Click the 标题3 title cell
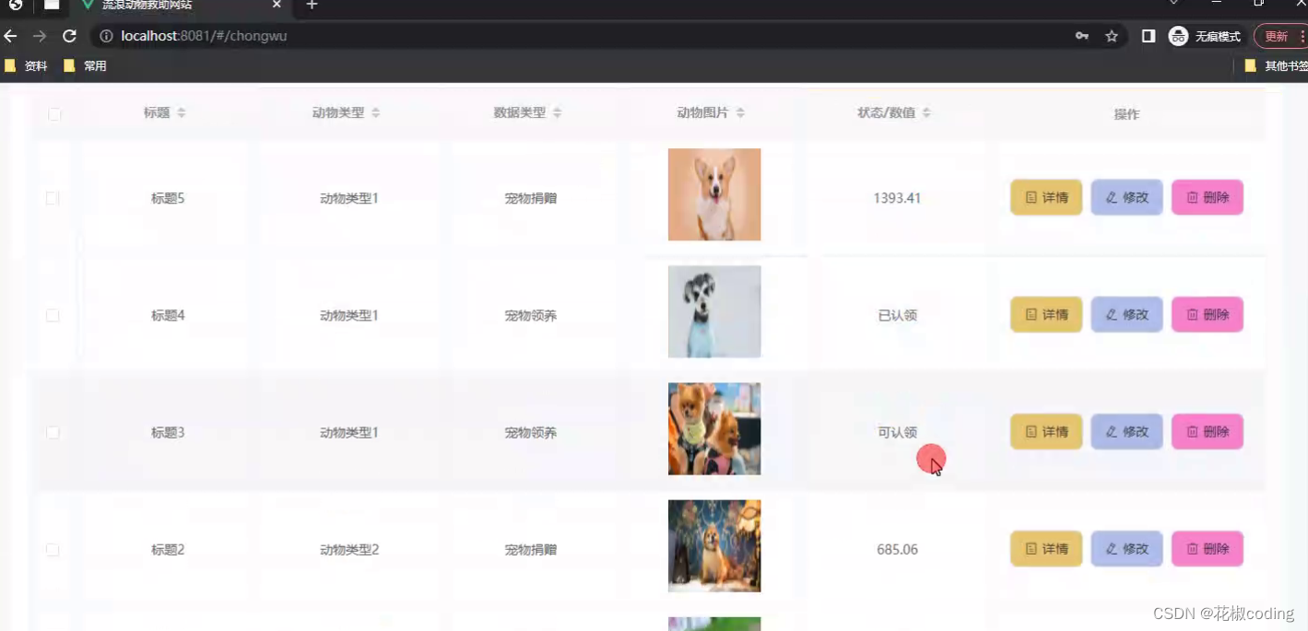This screenshot has width=1308, height=631. point(168,432)
